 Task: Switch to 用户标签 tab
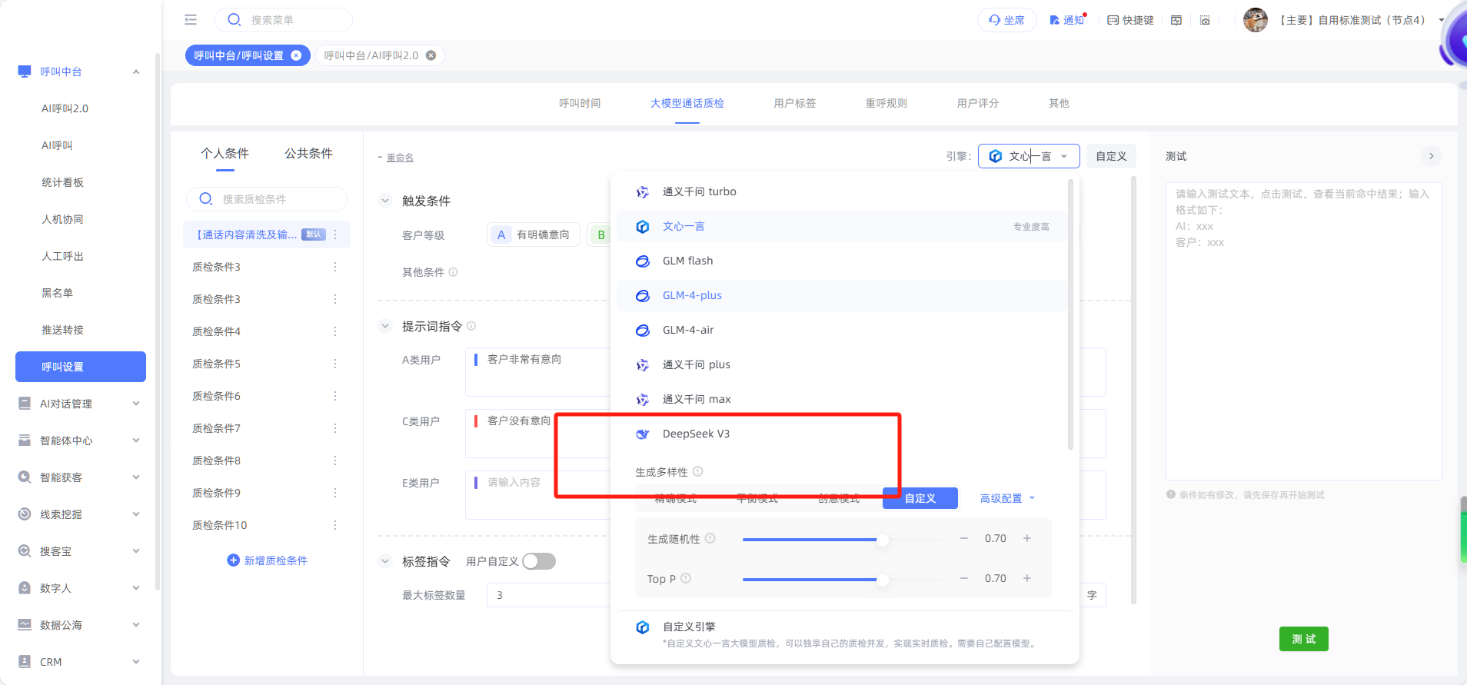795,103
